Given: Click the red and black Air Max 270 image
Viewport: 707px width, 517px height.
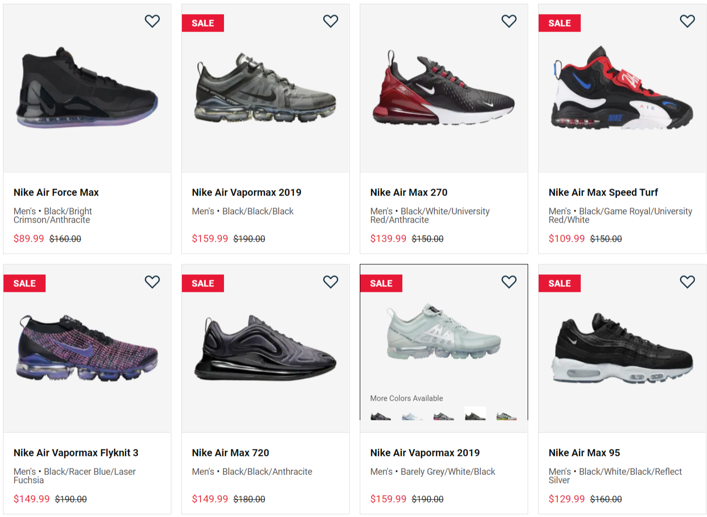Looking at the screenshot, I should tap(444, 89).
